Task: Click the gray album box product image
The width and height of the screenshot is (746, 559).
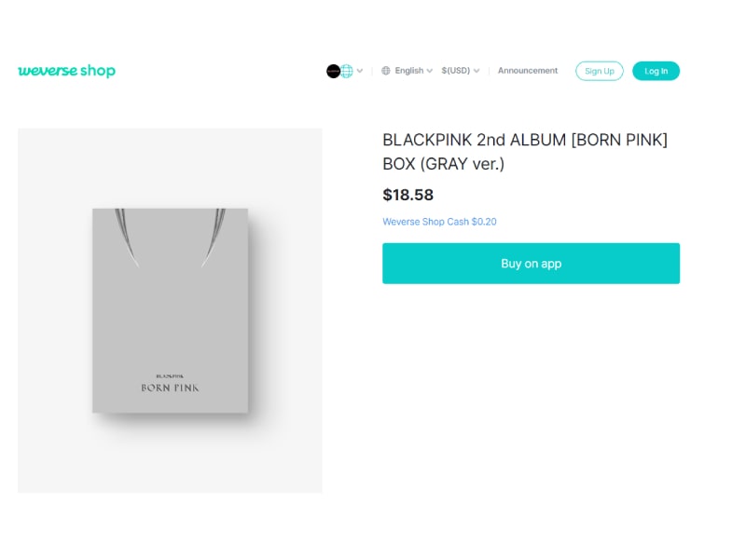Action: coord(170,310)
